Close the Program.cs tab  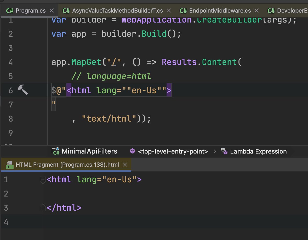click(52, 11)
